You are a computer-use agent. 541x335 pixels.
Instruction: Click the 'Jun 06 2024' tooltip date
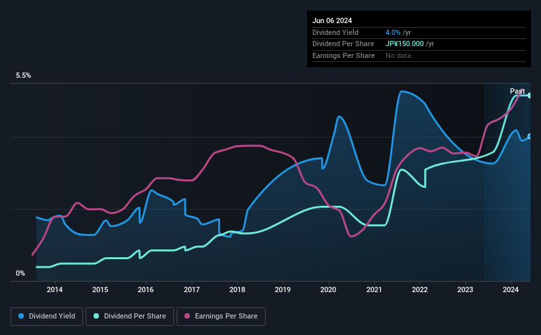click(x=332, y=20)
